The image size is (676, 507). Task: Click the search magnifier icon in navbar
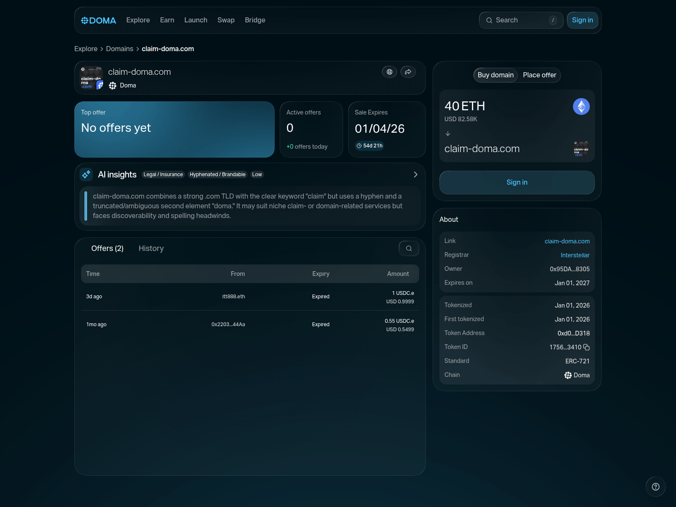point(489,20)
